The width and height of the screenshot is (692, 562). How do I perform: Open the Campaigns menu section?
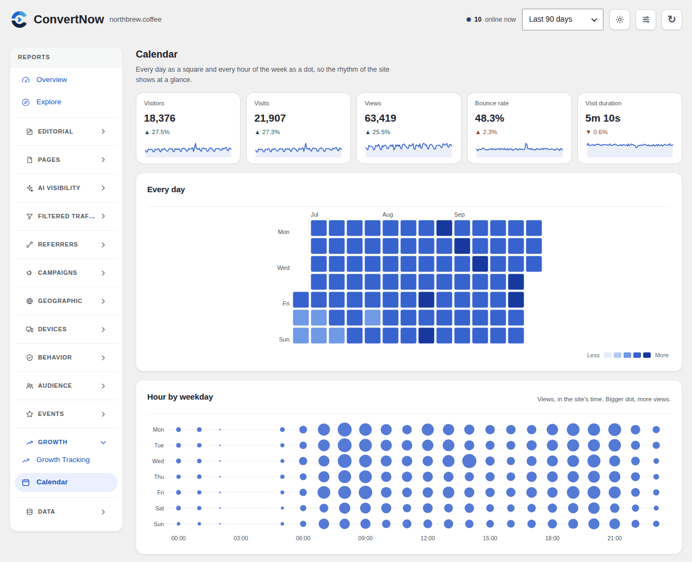pos(66,273)
